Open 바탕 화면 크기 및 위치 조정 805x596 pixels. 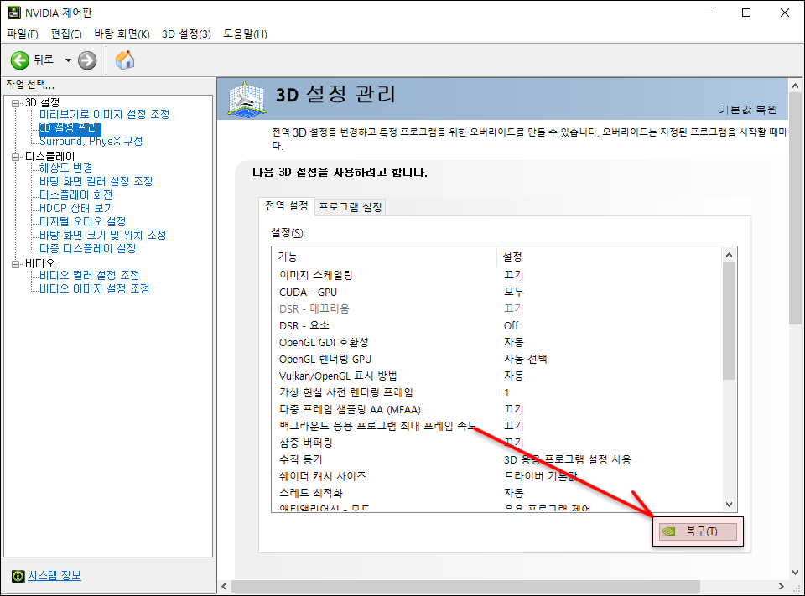[x=102, y=235]
